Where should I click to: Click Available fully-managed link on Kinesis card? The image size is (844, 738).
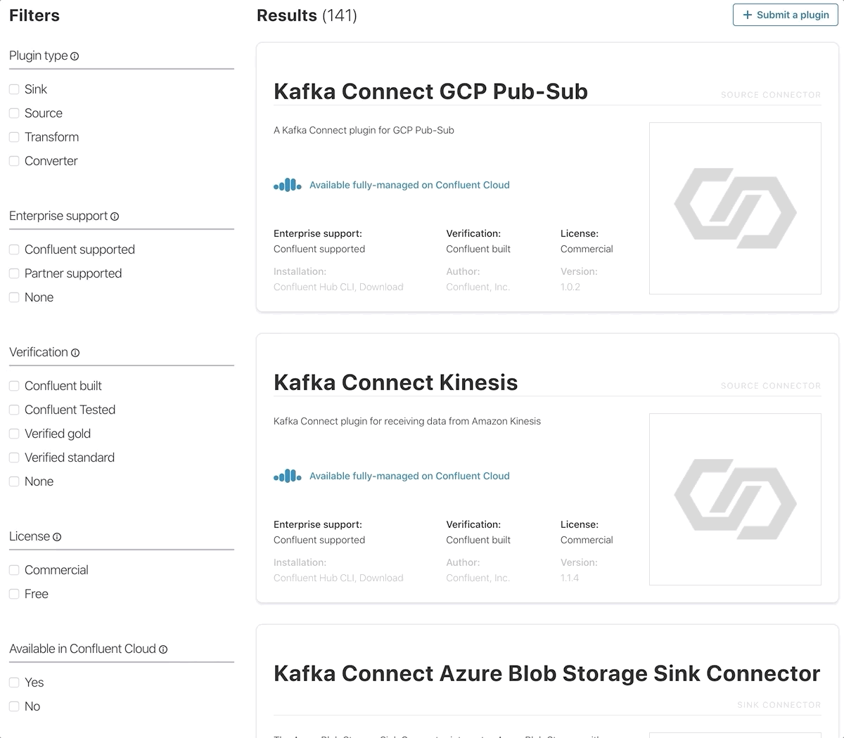(409, 476)
